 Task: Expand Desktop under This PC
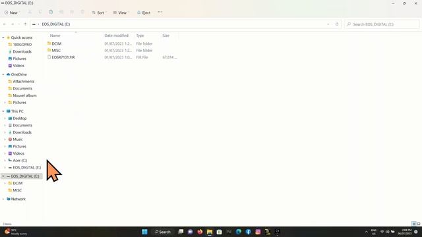(5, 118)
